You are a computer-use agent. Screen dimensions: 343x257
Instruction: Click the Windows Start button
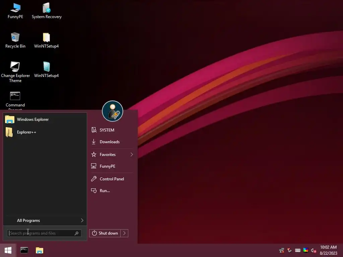[x=8, y=250]
